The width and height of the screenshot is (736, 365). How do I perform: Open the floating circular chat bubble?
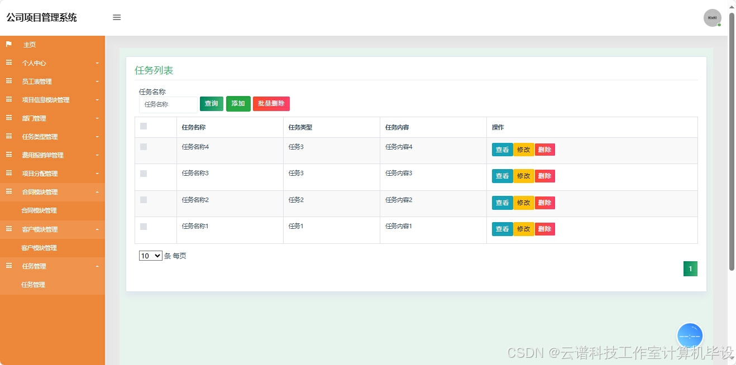pyautogui.click(x=690, y=335)
